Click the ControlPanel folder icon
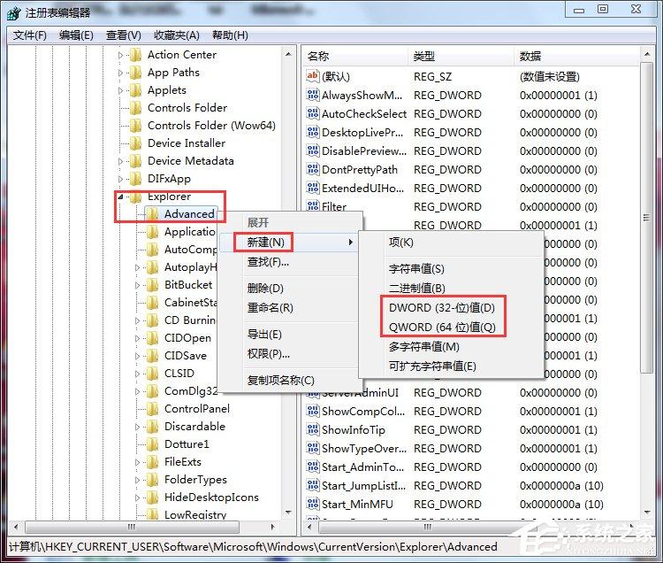 tap(152, 408)
